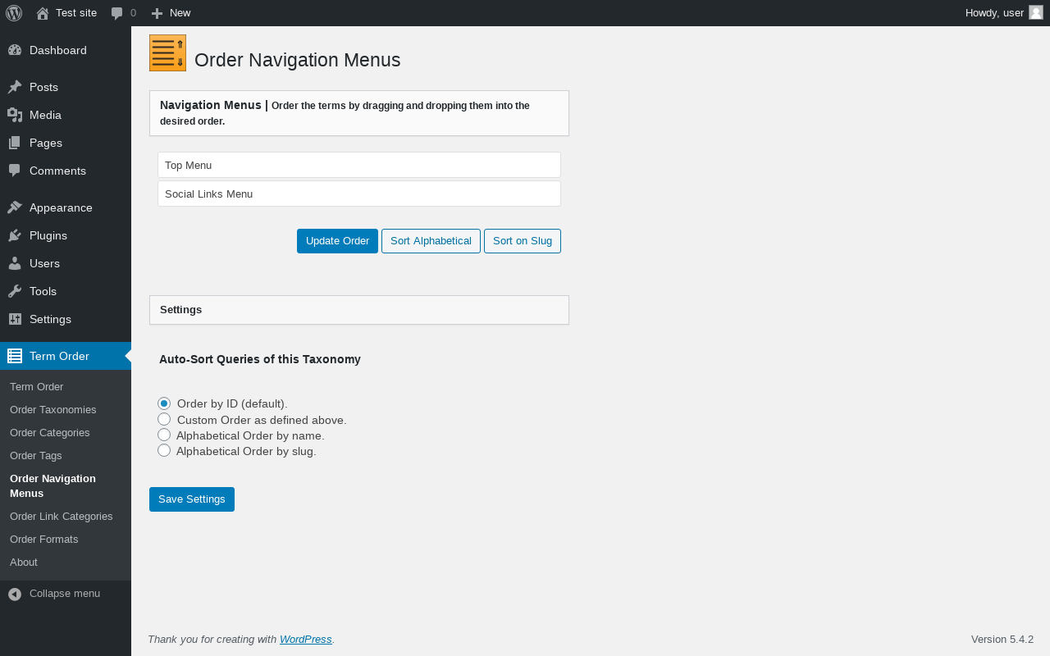1050x656 pixels.
Task: Click the Plugins plug icon
Action: pyautogui.click(x=15, y=235)
